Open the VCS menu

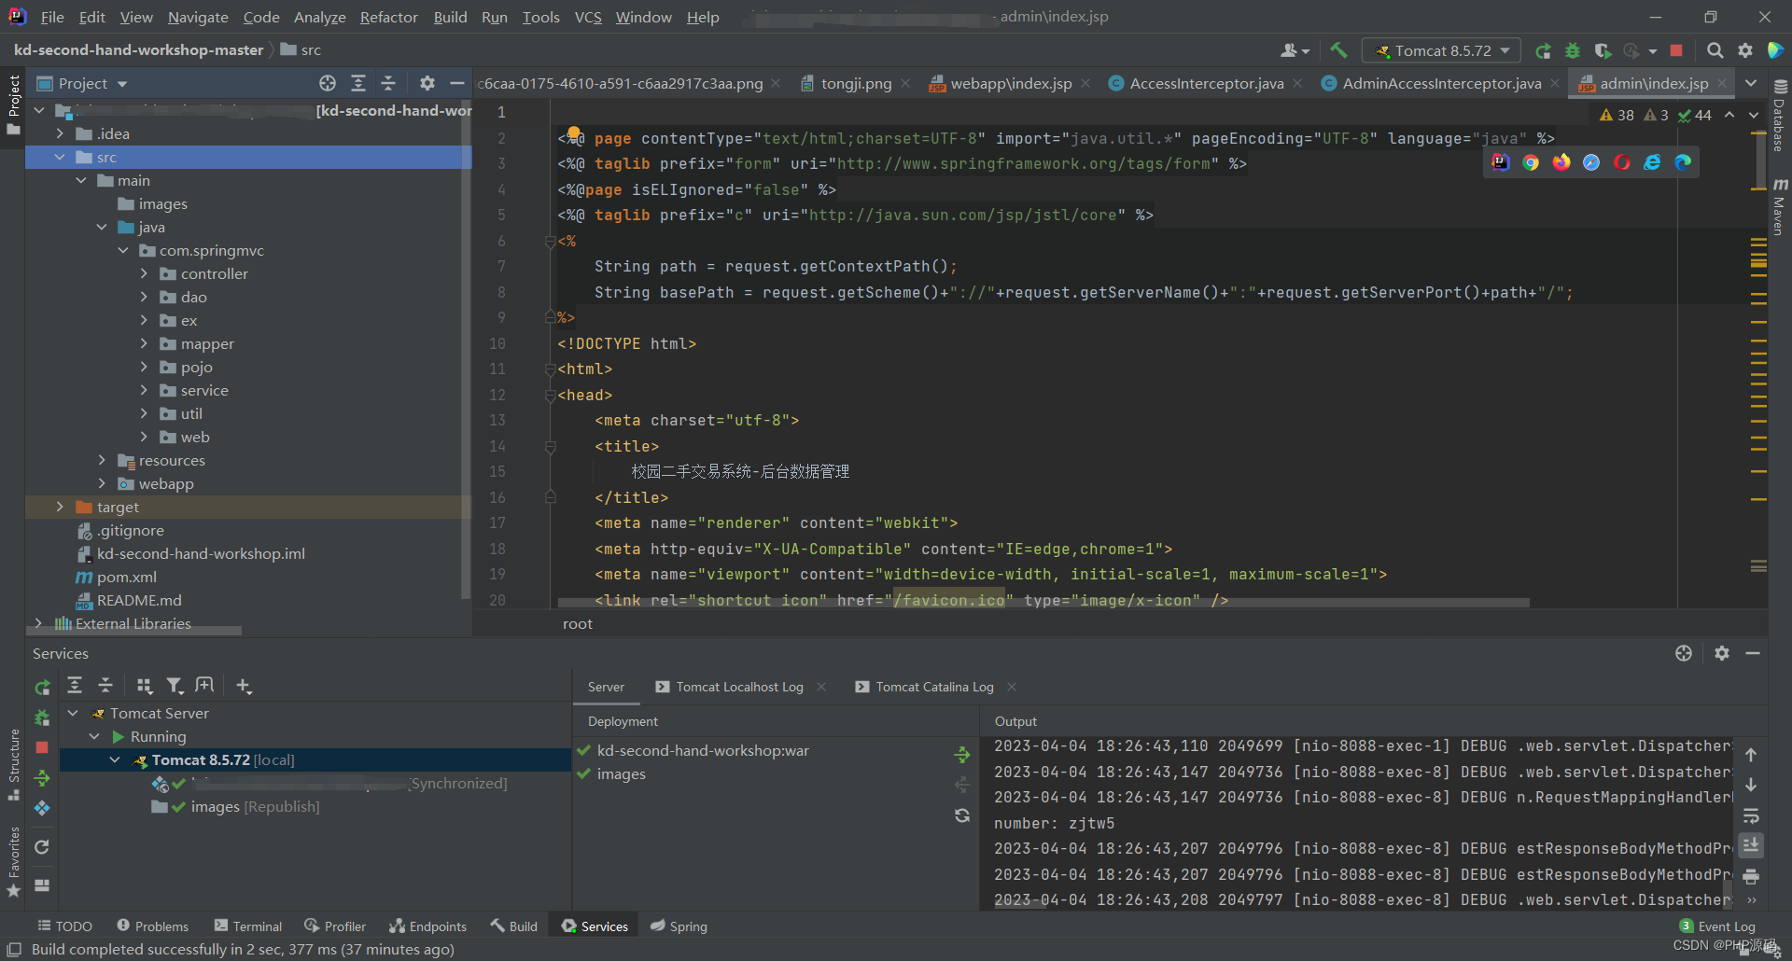click(x=588, y=17)
